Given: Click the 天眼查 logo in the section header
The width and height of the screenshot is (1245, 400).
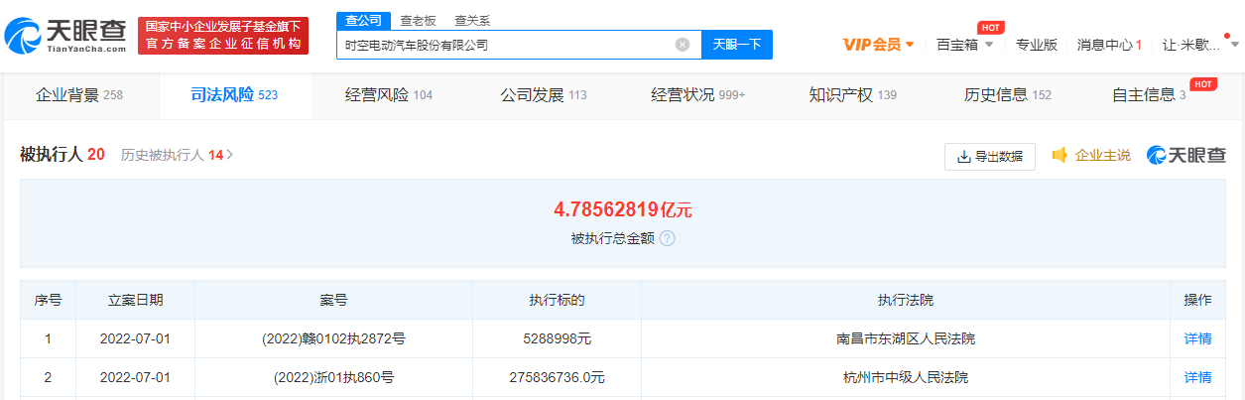Looking at the screenshot, I should coord(1186,155).
